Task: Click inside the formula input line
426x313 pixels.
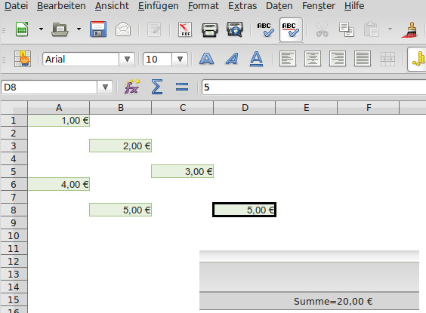Action: pyautogui.click(x=313, y=87)
